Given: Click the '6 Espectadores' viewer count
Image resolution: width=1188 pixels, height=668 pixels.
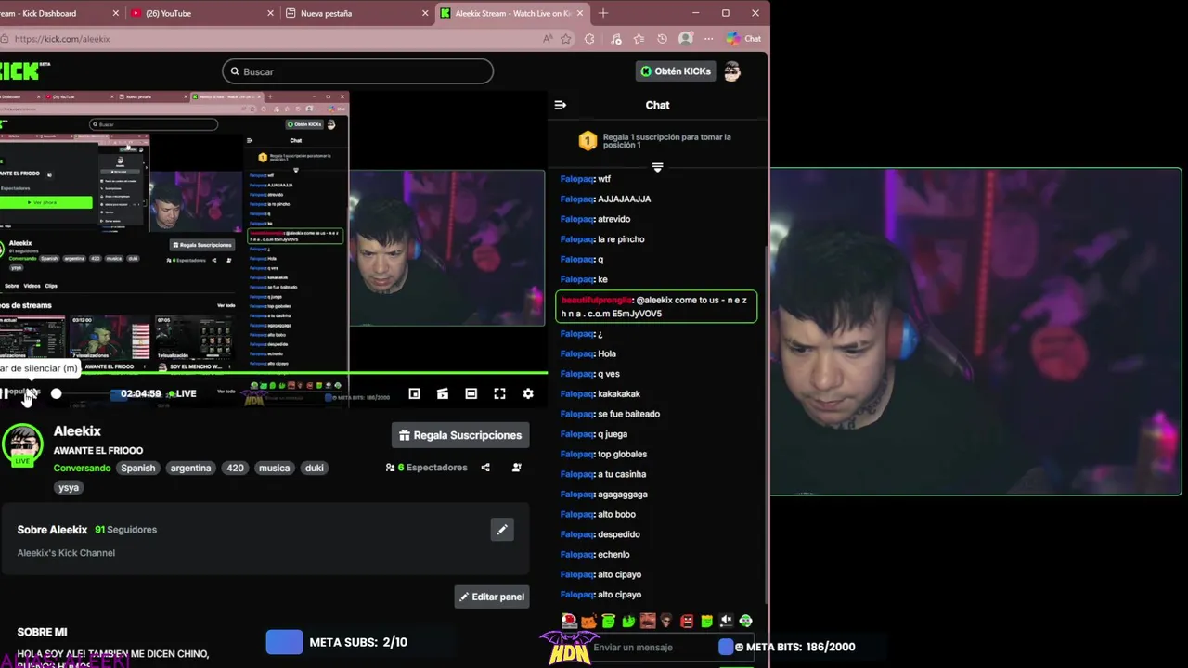Looking at the screenshot, I should [x=426, y=468].
